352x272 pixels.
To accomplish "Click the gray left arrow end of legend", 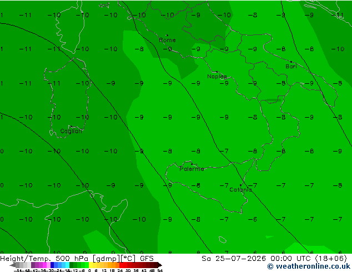I will tap(13, 265).
